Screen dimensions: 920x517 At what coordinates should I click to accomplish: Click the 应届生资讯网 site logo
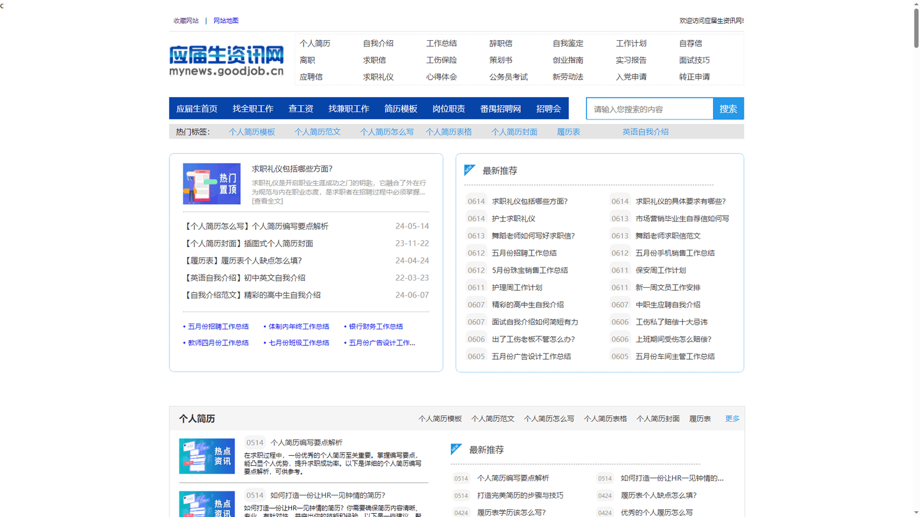227,61
